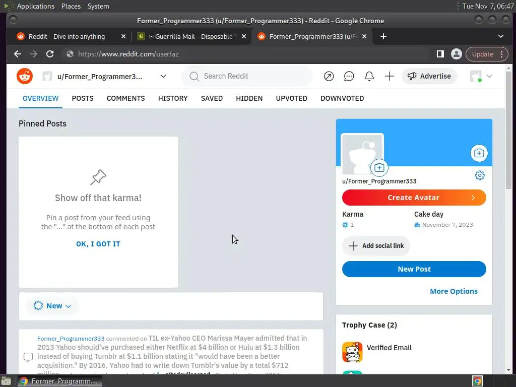Open the Applications menu
516x387 pixels.
click(36, 6)
